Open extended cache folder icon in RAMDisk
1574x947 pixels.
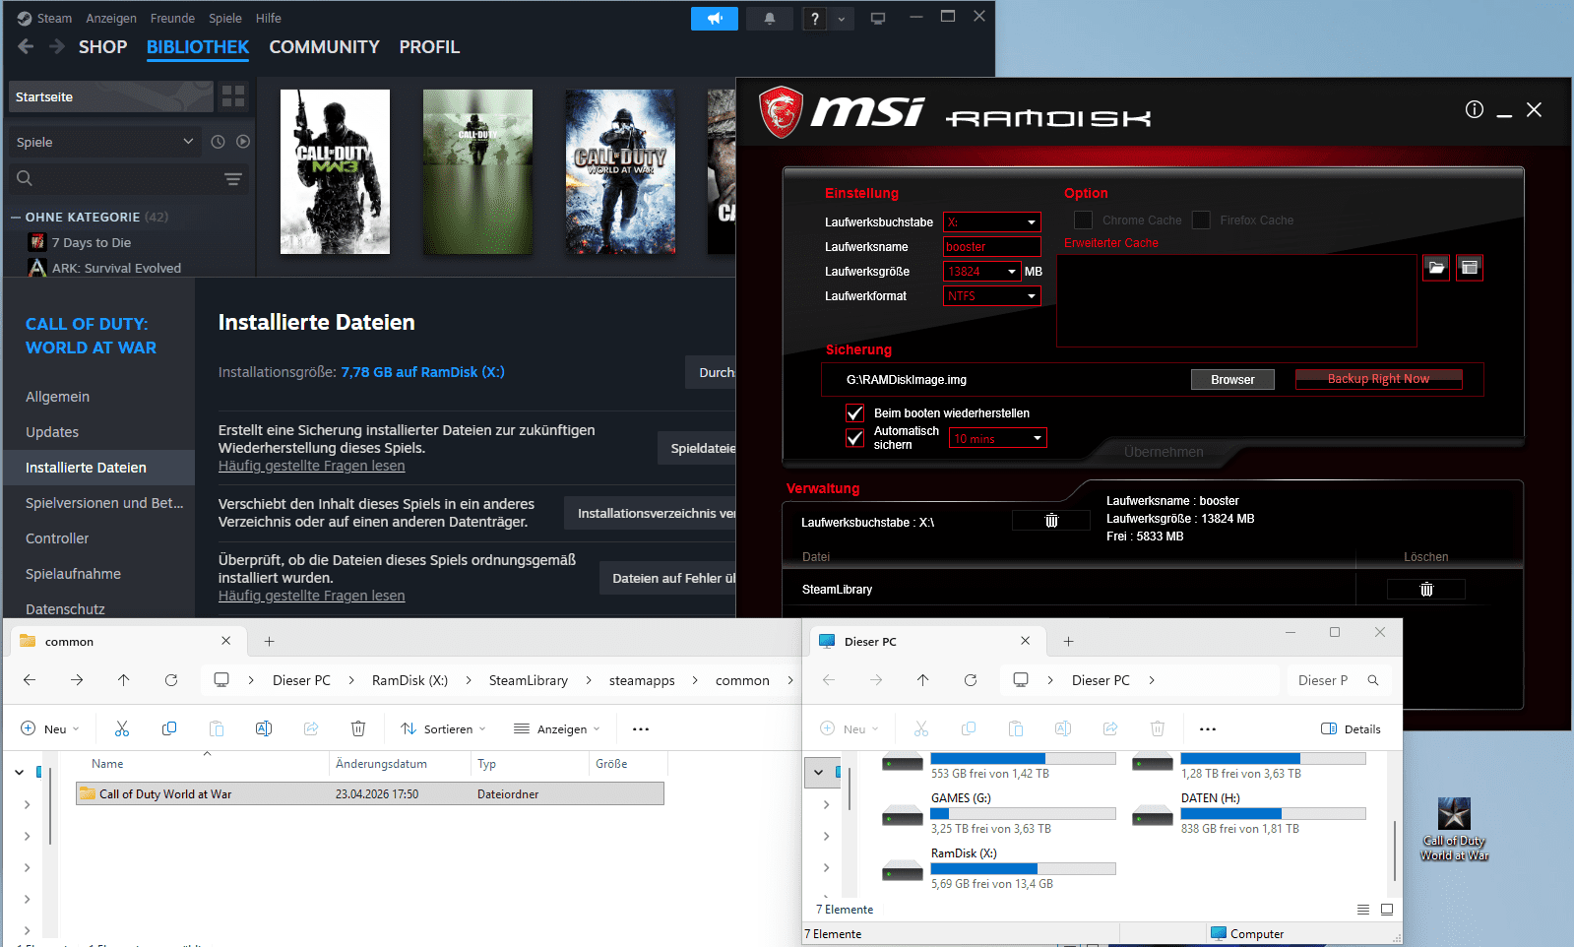1436,268
